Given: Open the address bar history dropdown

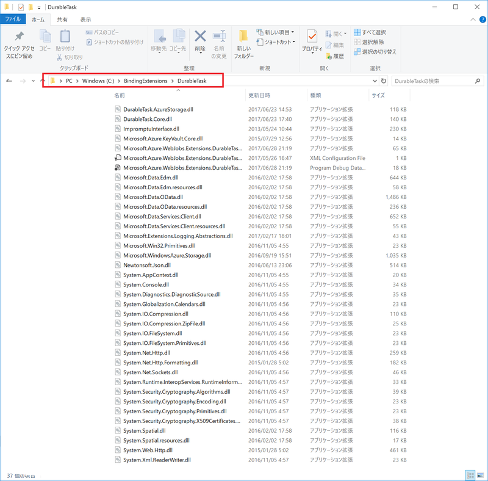Looking at the screenshot, I should click(x=375, y=81).
